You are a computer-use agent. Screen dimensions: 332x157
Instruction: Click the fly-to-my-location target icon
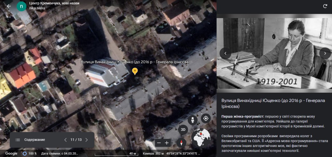206,119
